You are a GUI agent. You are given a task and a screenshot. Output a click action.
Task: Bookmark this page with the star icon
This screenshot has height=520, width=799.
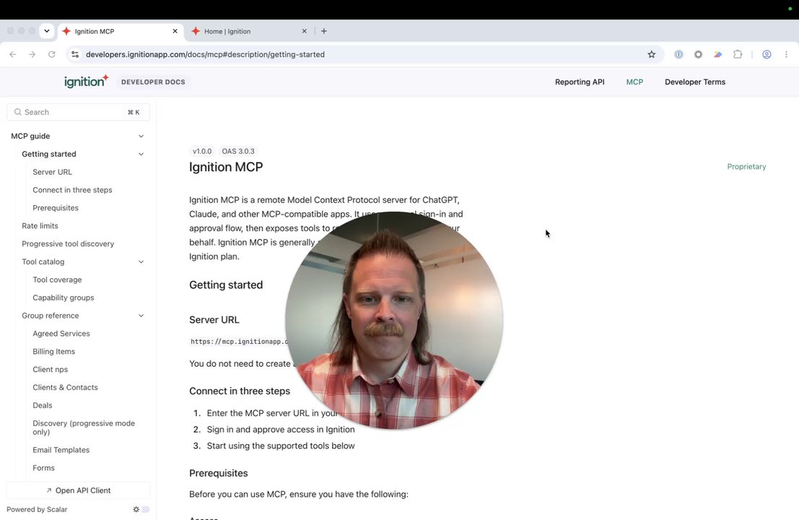pos(651,55)
